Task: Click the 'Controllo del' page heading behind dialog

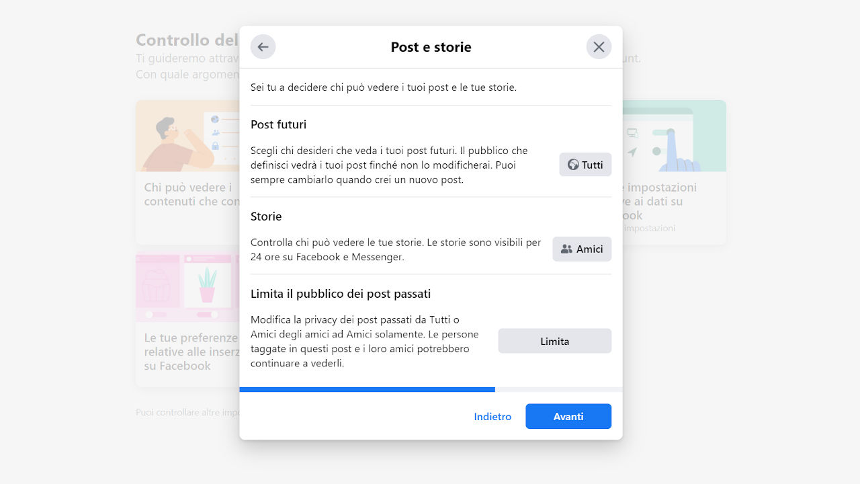Action: tap(187, 40)
